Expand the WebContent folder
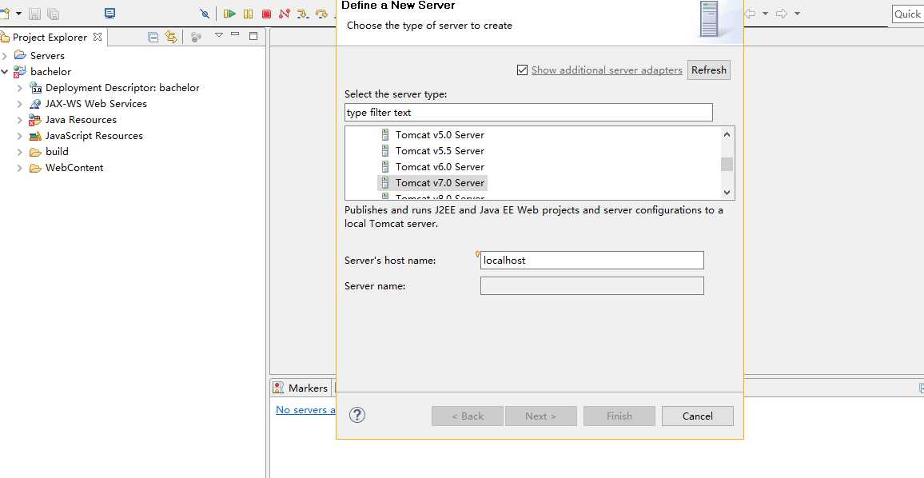 tap(19, 167)
